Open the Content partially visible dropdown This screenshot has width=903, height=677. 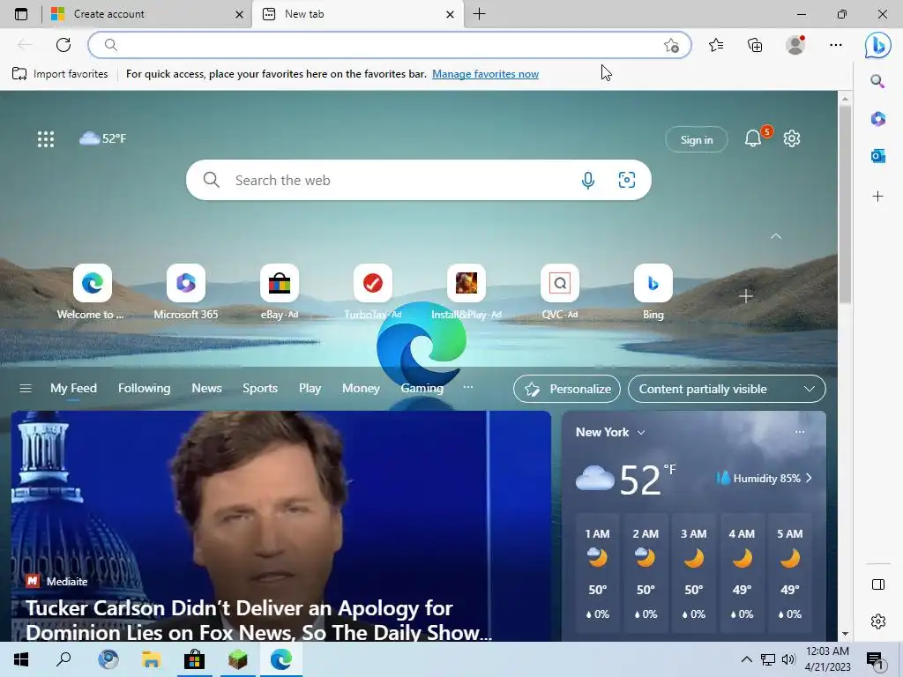[x=727, y=389]
